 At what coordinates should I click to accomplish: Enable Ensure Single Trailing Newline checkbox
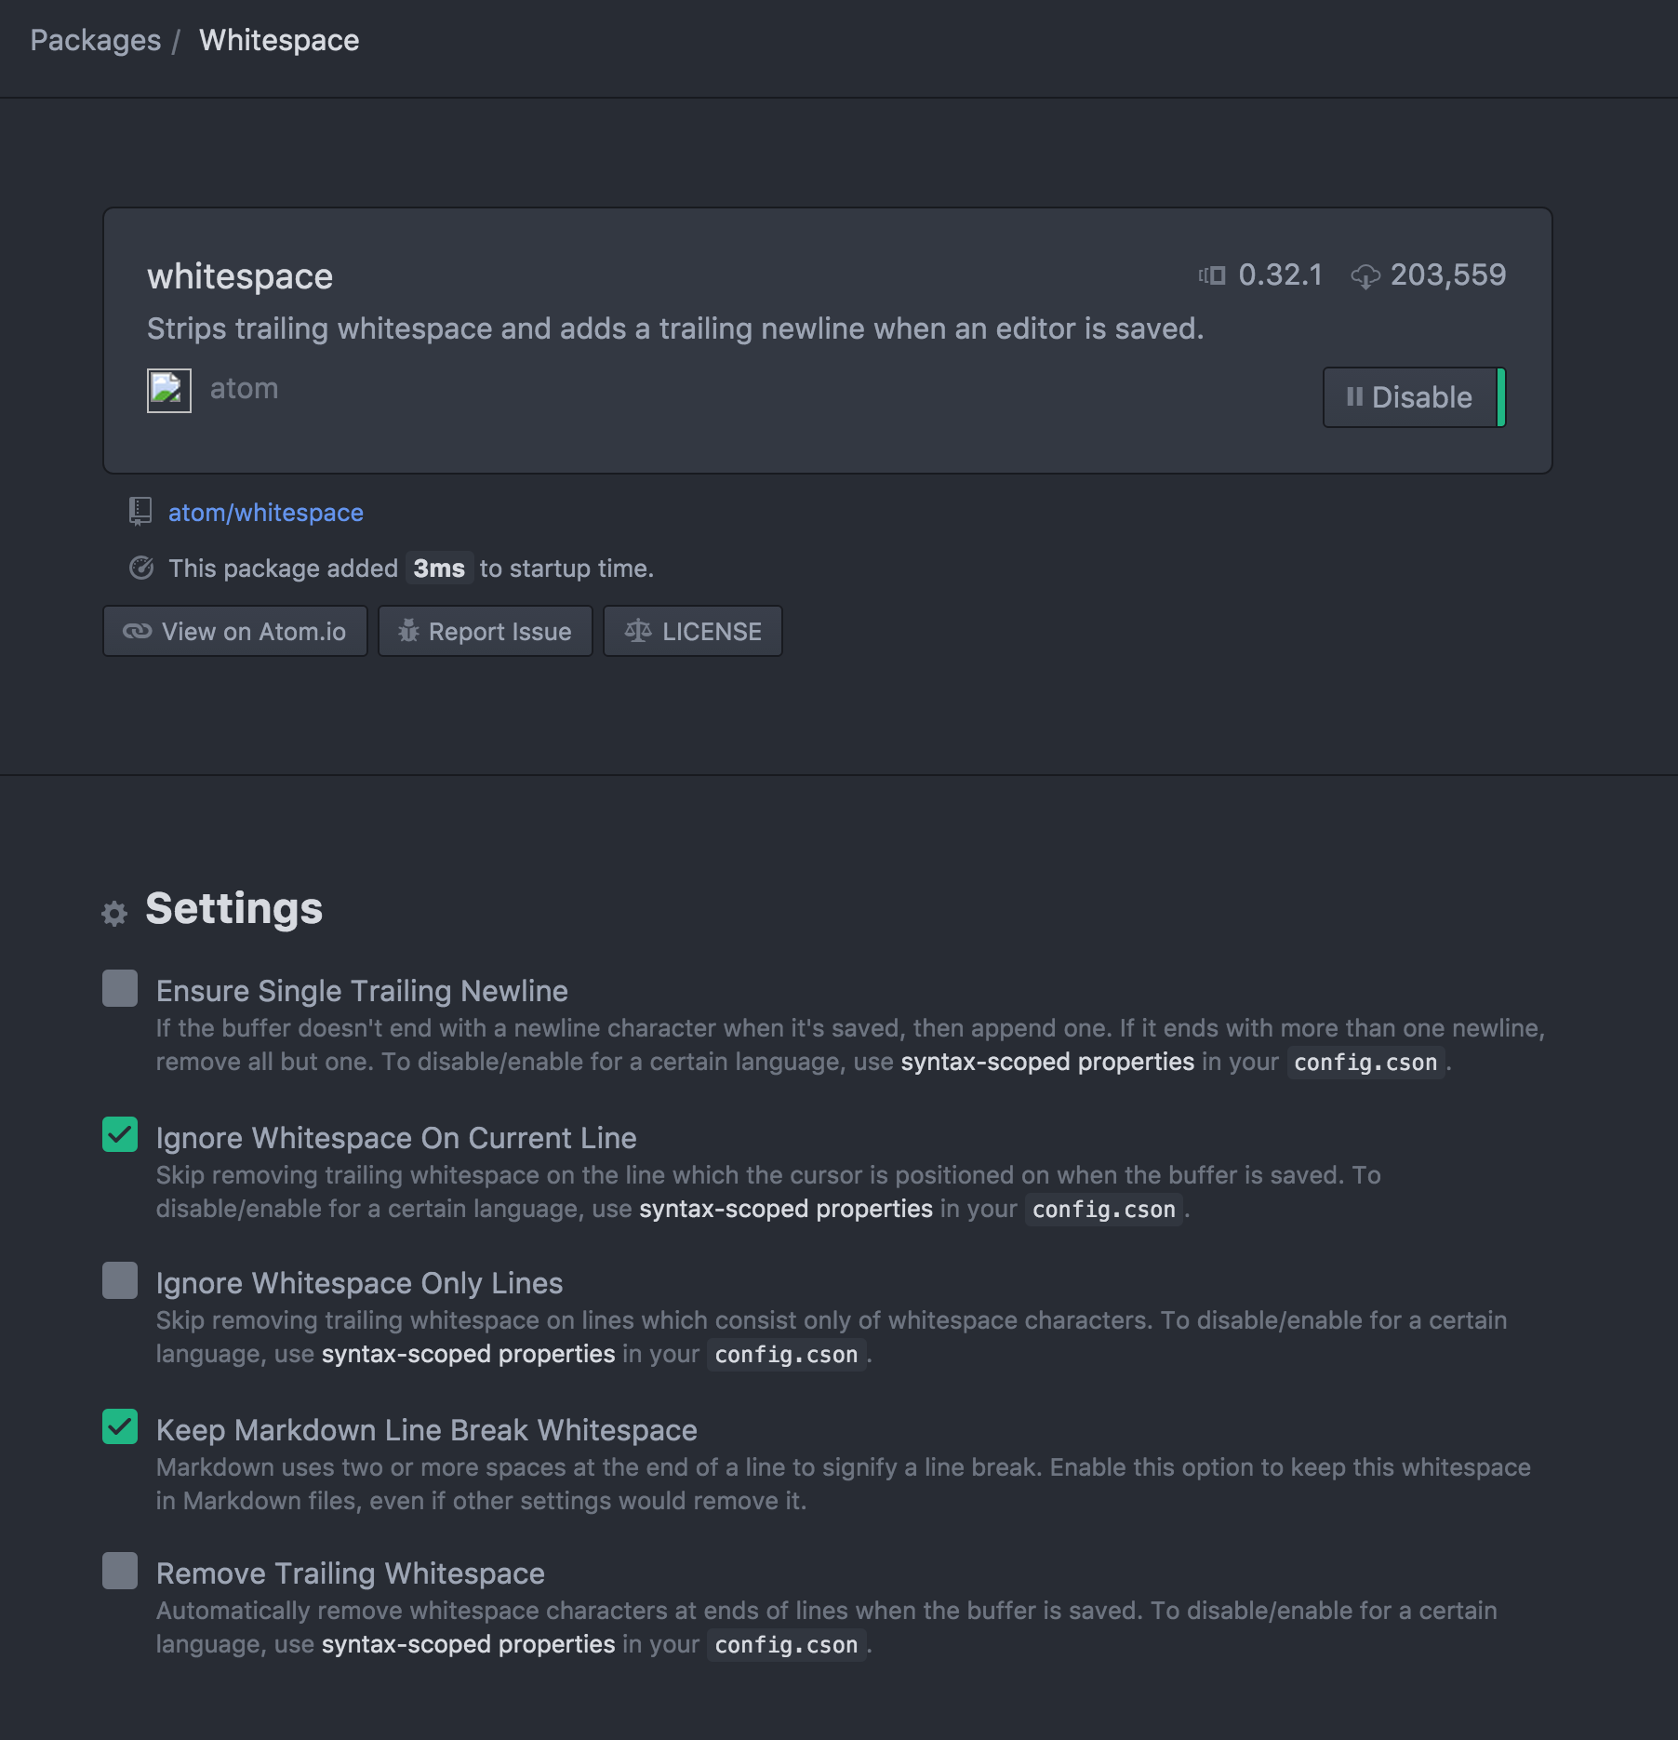[x=120, y=988]
